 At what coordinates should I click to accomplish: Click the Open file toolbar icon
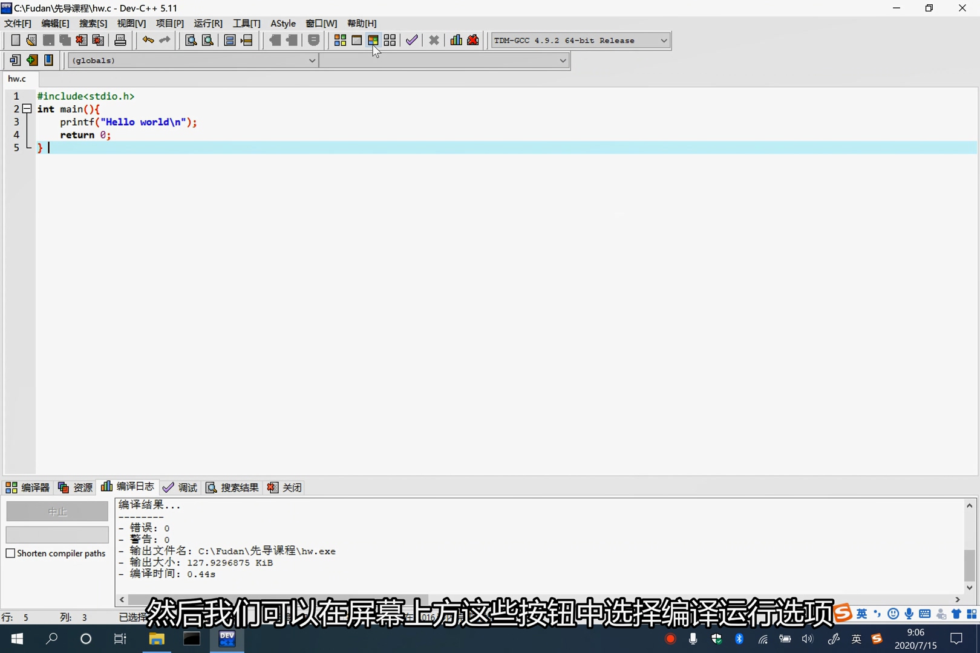pos(31,41)
